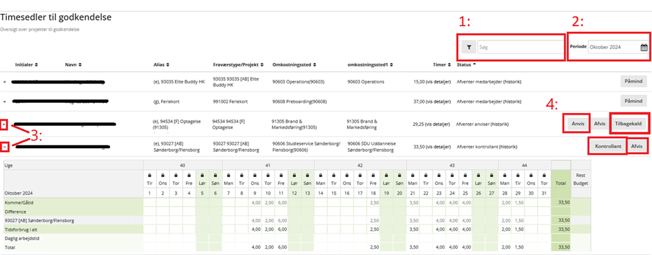Viewport: 652px width, 255px height.
Task: Expand the first row with plus sign
Action: 5,82
